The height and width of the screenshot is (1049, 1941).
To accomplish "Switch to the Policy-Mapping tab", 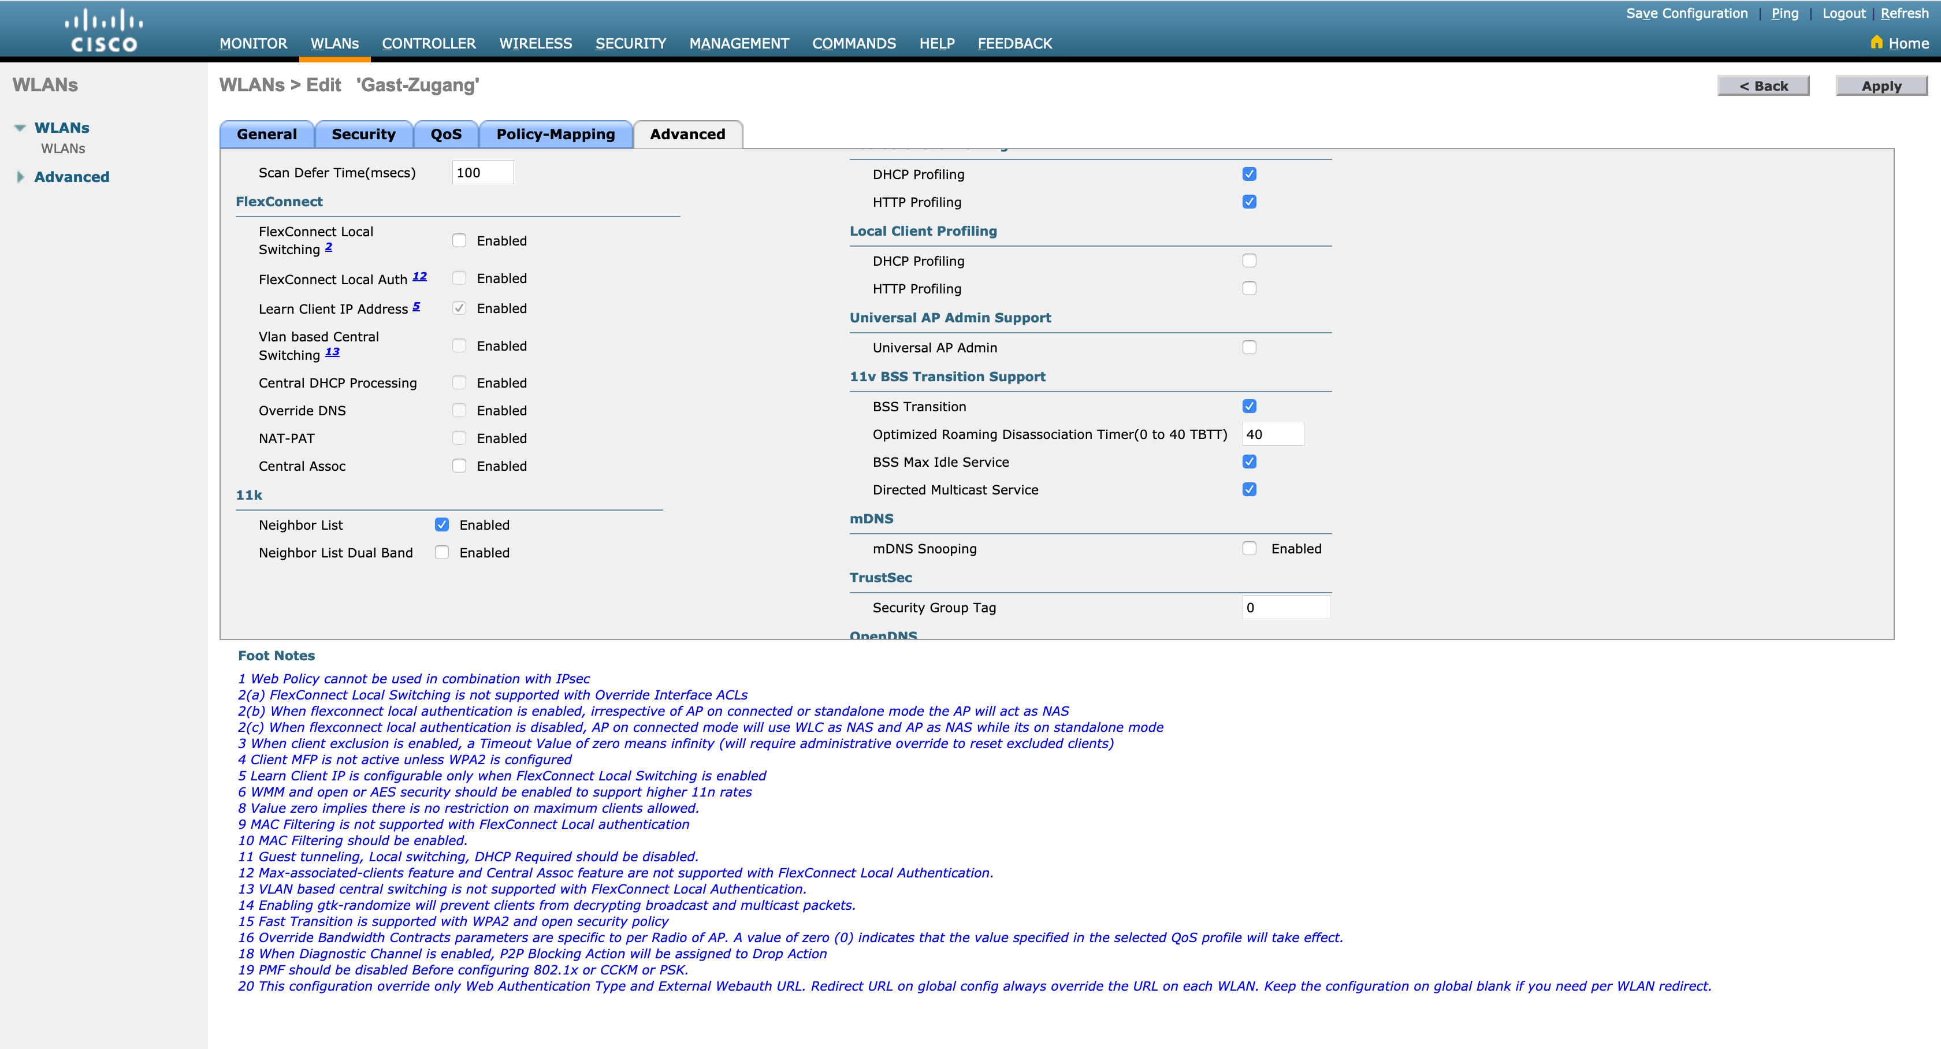I will pos(555,134).
